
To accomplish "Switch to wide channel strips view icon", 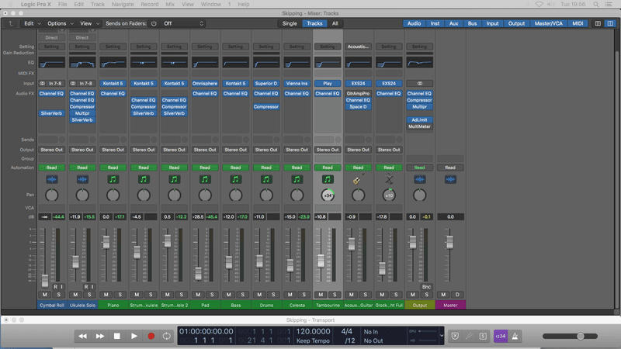I will 610,23.
